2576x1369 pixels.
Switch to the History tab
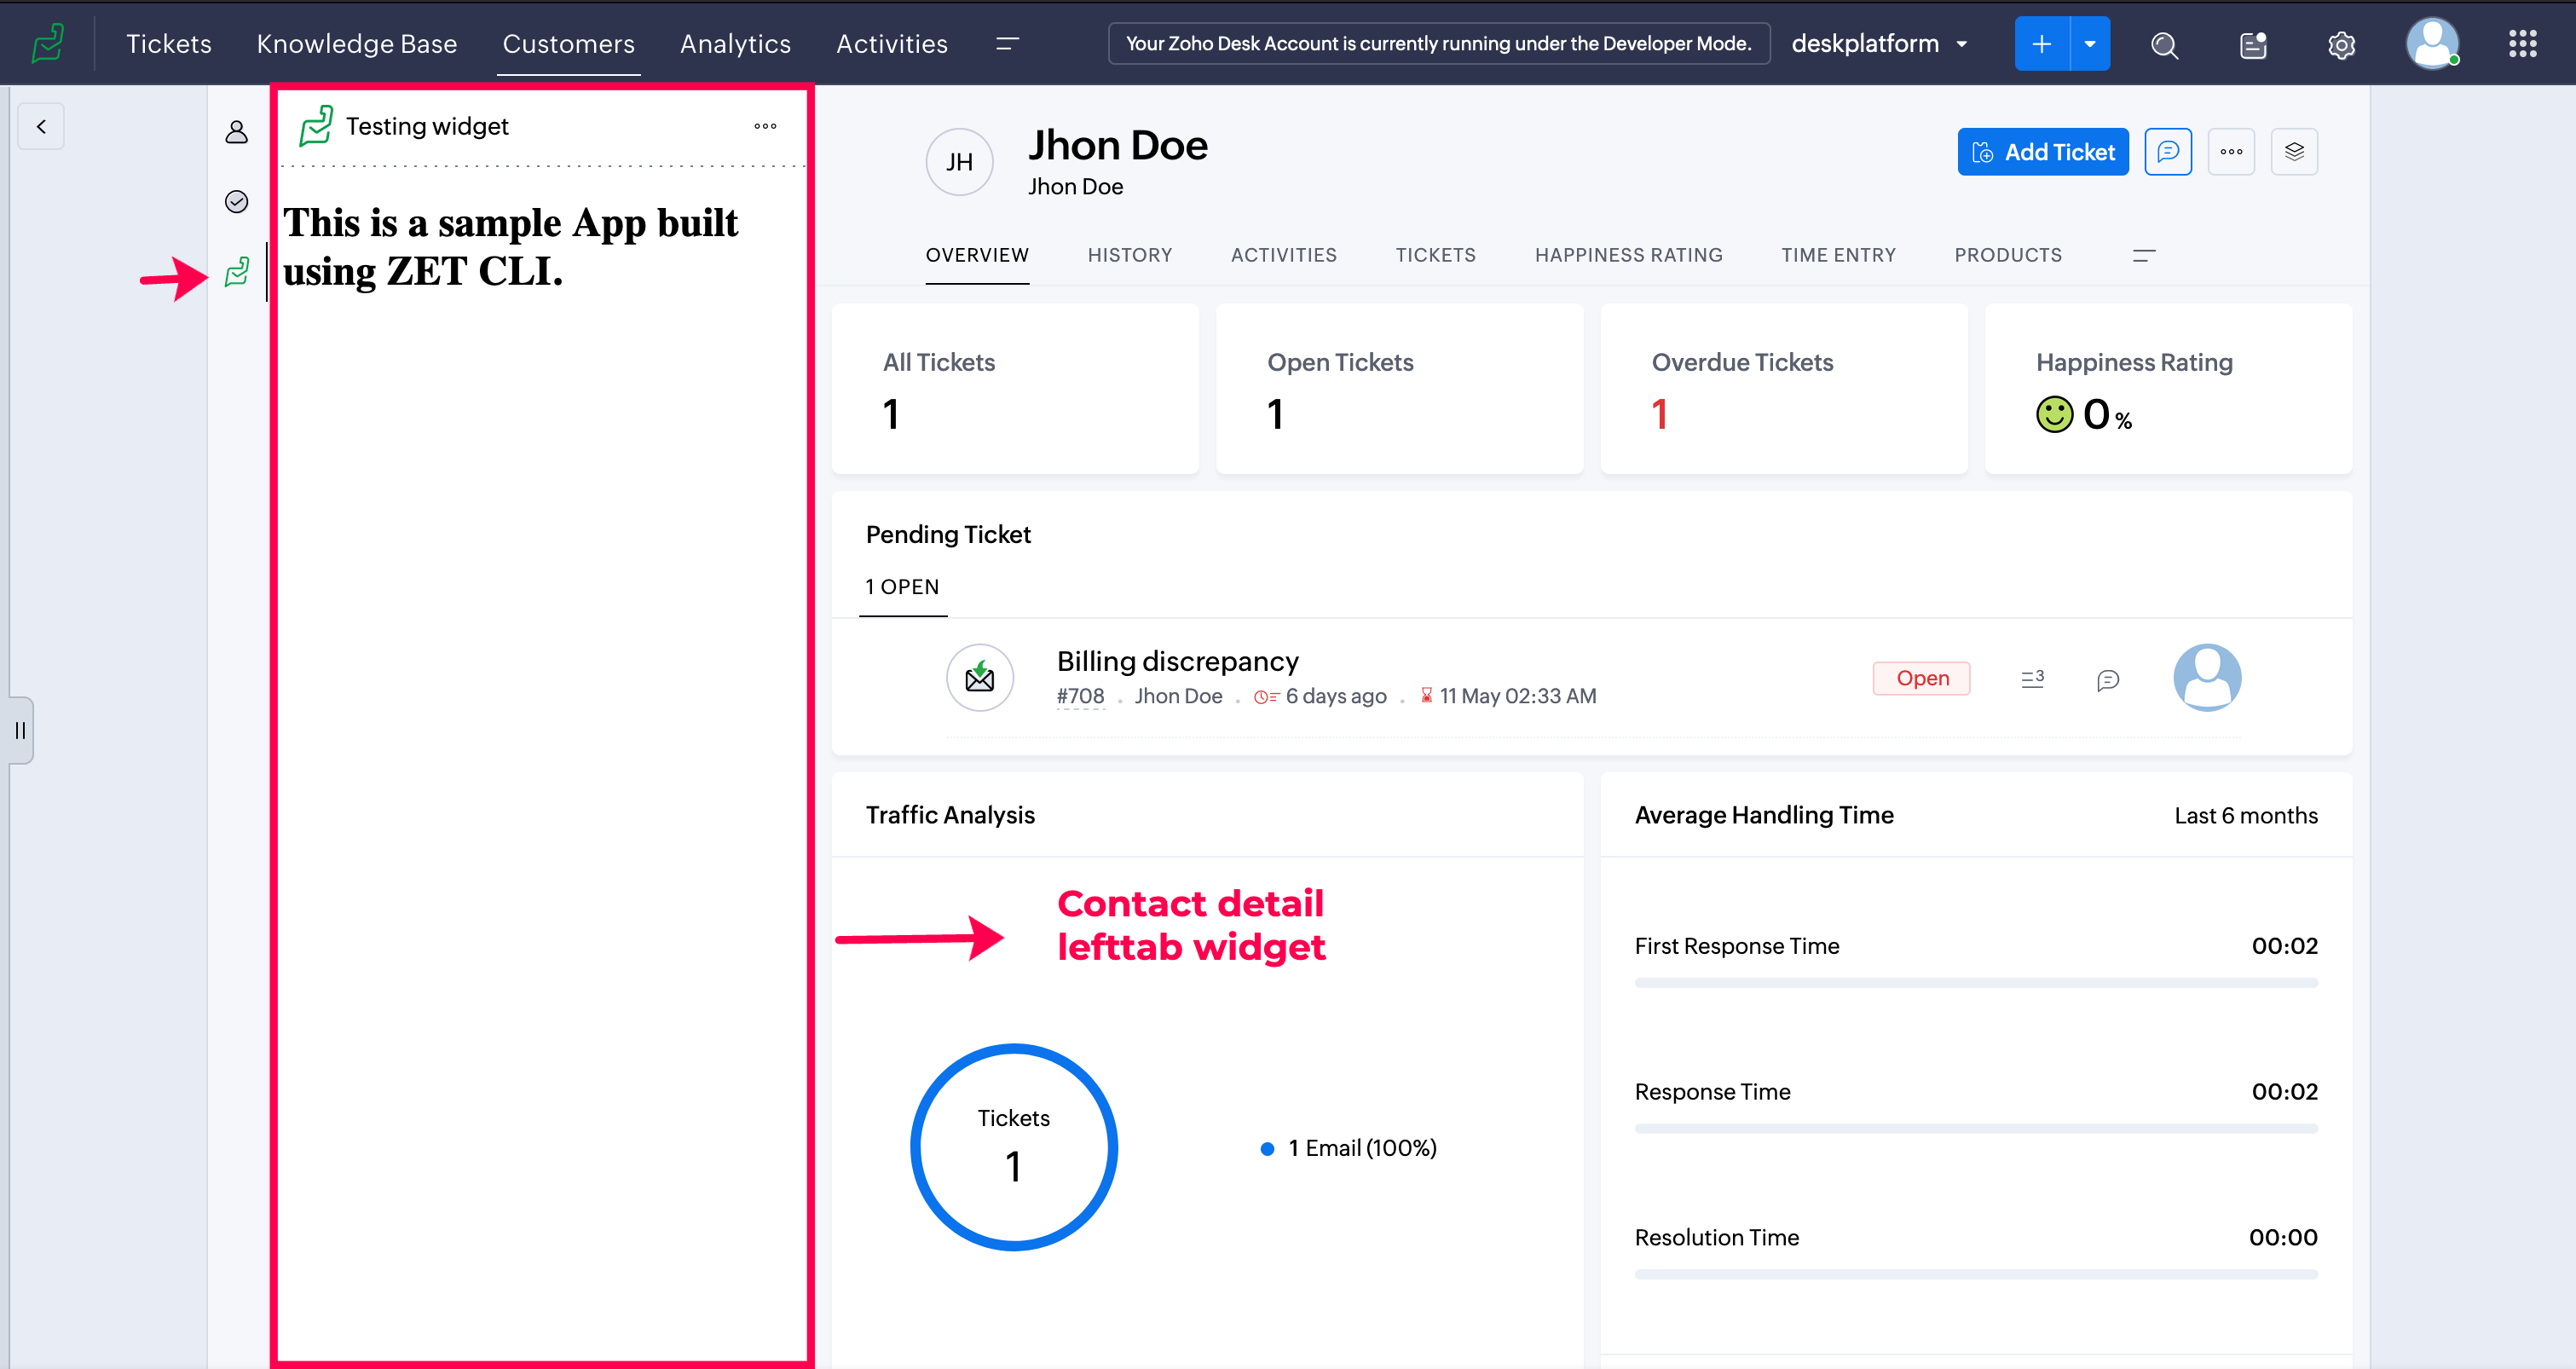pyautogui.click(x=1129, y=255)
